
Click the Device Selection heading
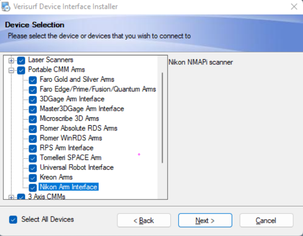point(35,25)
